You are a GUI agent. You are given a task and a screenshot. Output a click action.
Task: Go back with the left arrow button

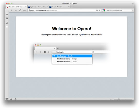[x=12, y=10]
